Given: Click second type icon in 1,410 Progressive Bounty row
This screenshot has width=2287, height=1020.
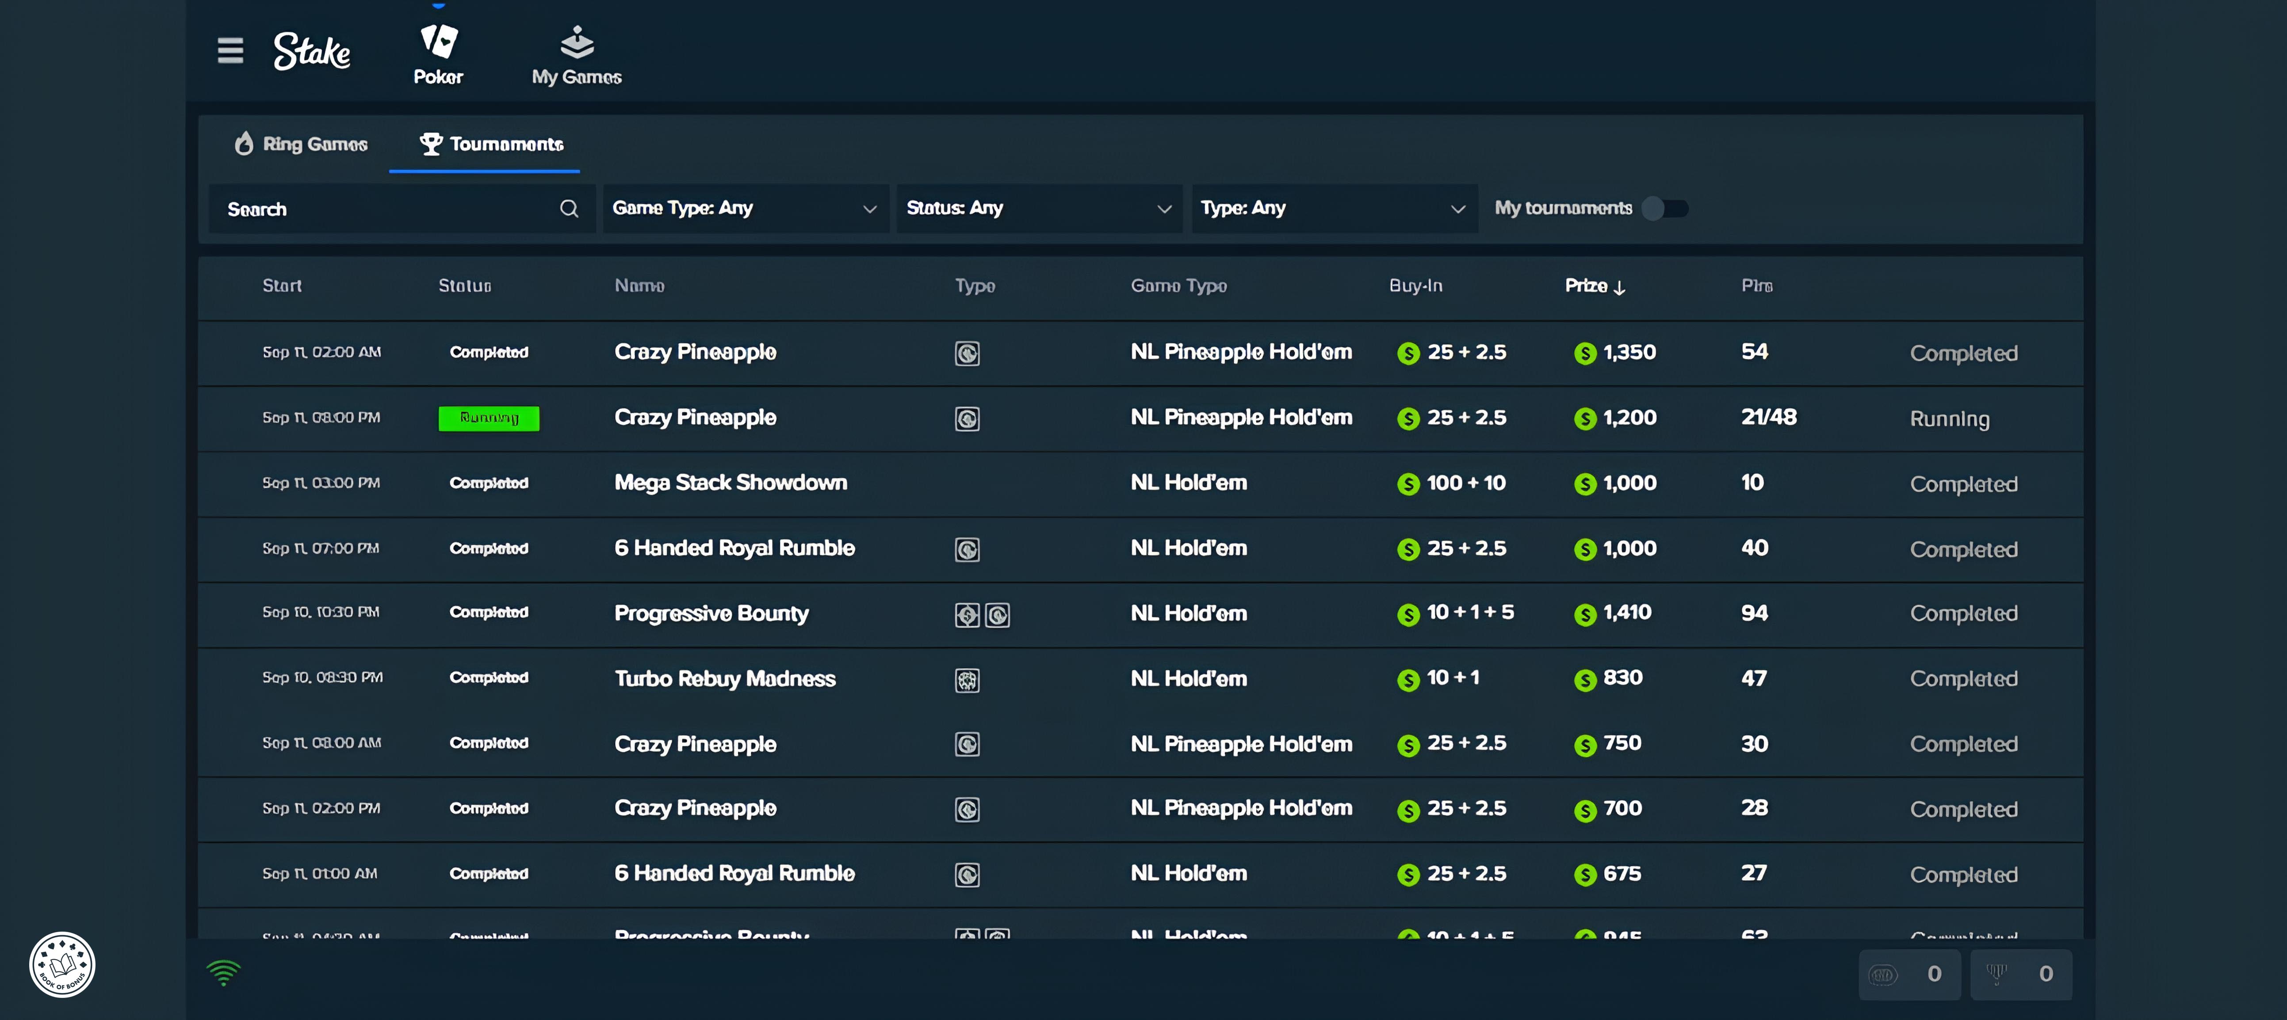Looking at the screenshot, I should [x=998, y=615].
